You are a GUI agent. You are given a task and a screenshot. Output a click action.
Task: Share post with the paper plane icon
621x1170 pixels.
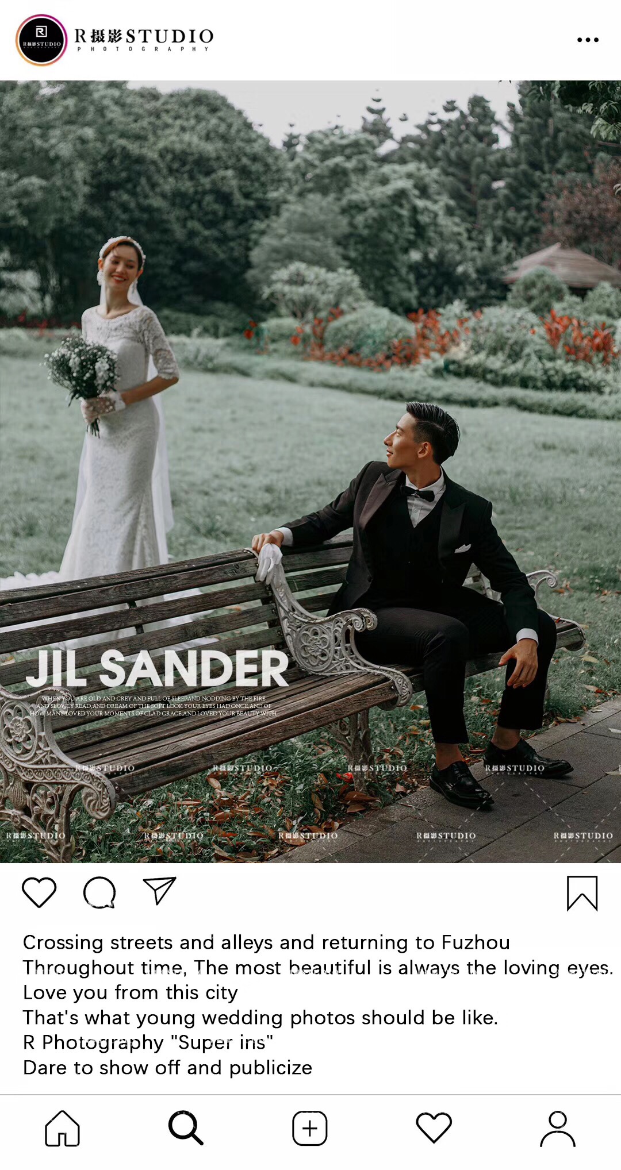[159, 891]
